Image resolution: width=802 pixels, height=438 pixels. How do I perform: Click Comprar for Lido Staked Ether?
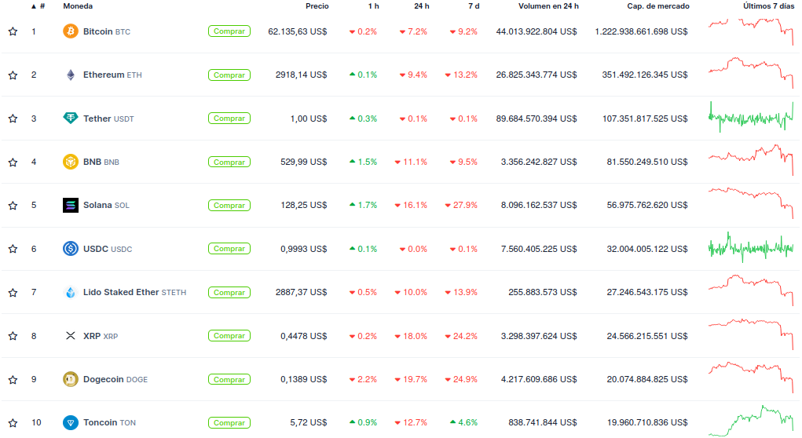click(x=229, y=292)
